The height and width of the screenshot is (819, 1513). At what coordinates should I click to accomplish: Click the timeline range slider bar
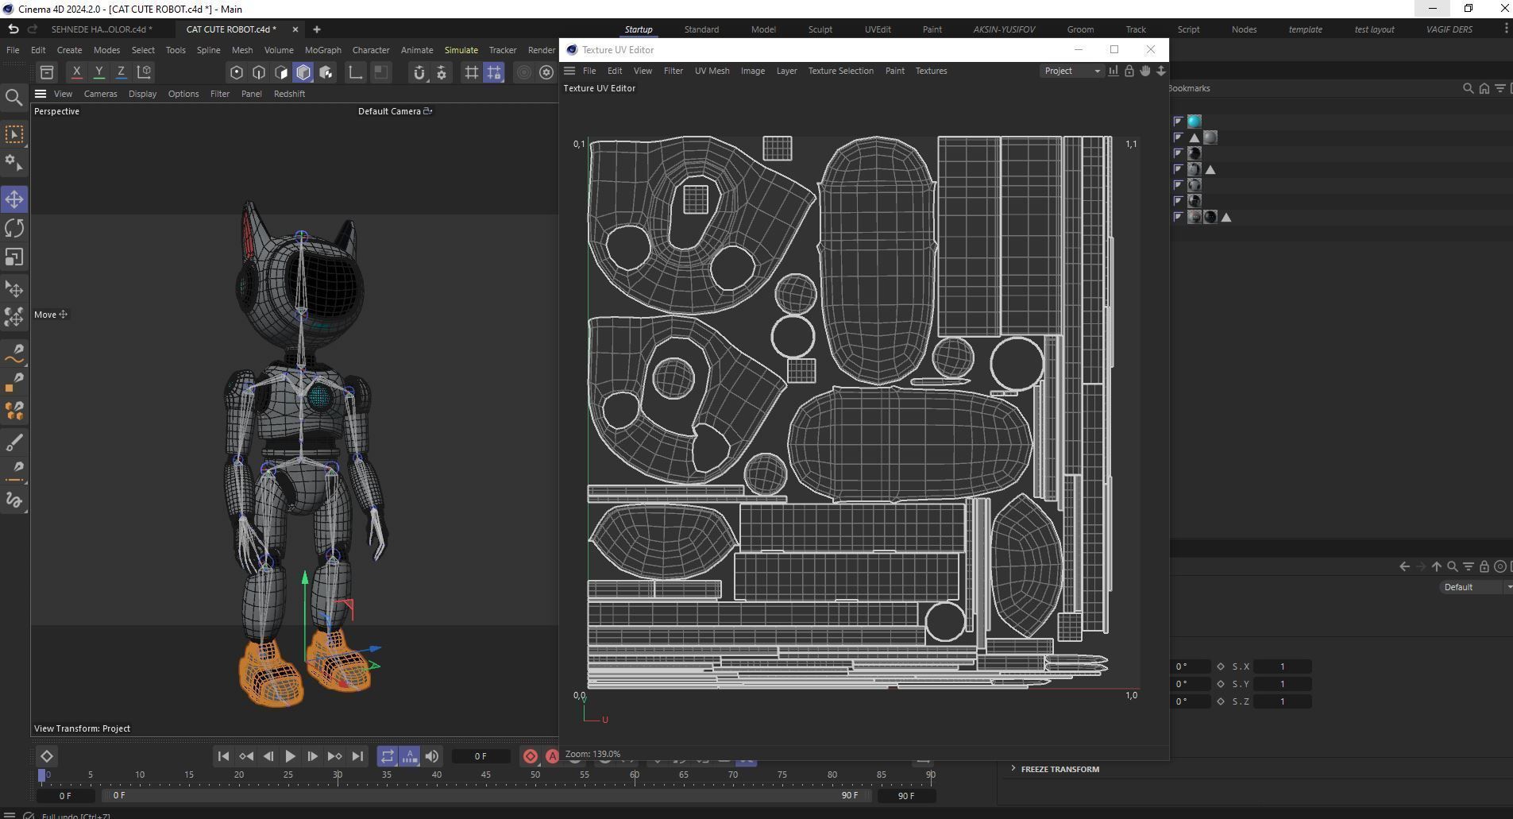[486, 795]
